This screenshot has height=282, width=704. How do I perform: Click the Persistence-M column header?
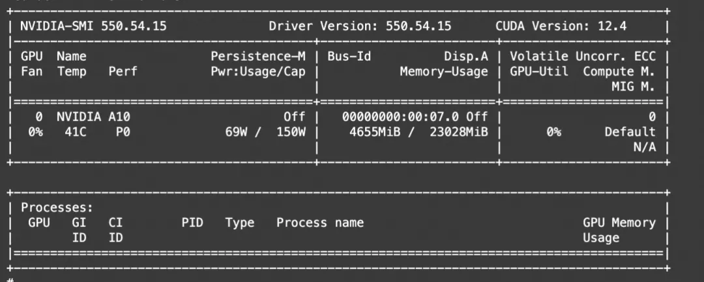pos(257,57)
